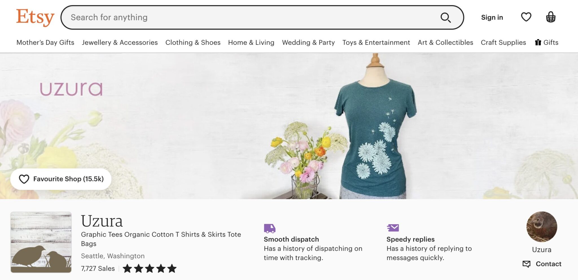Browse the Home & Living section
The width and height of the screenshot is (578, 280).
pyautogui.click(x=251, y=42)
